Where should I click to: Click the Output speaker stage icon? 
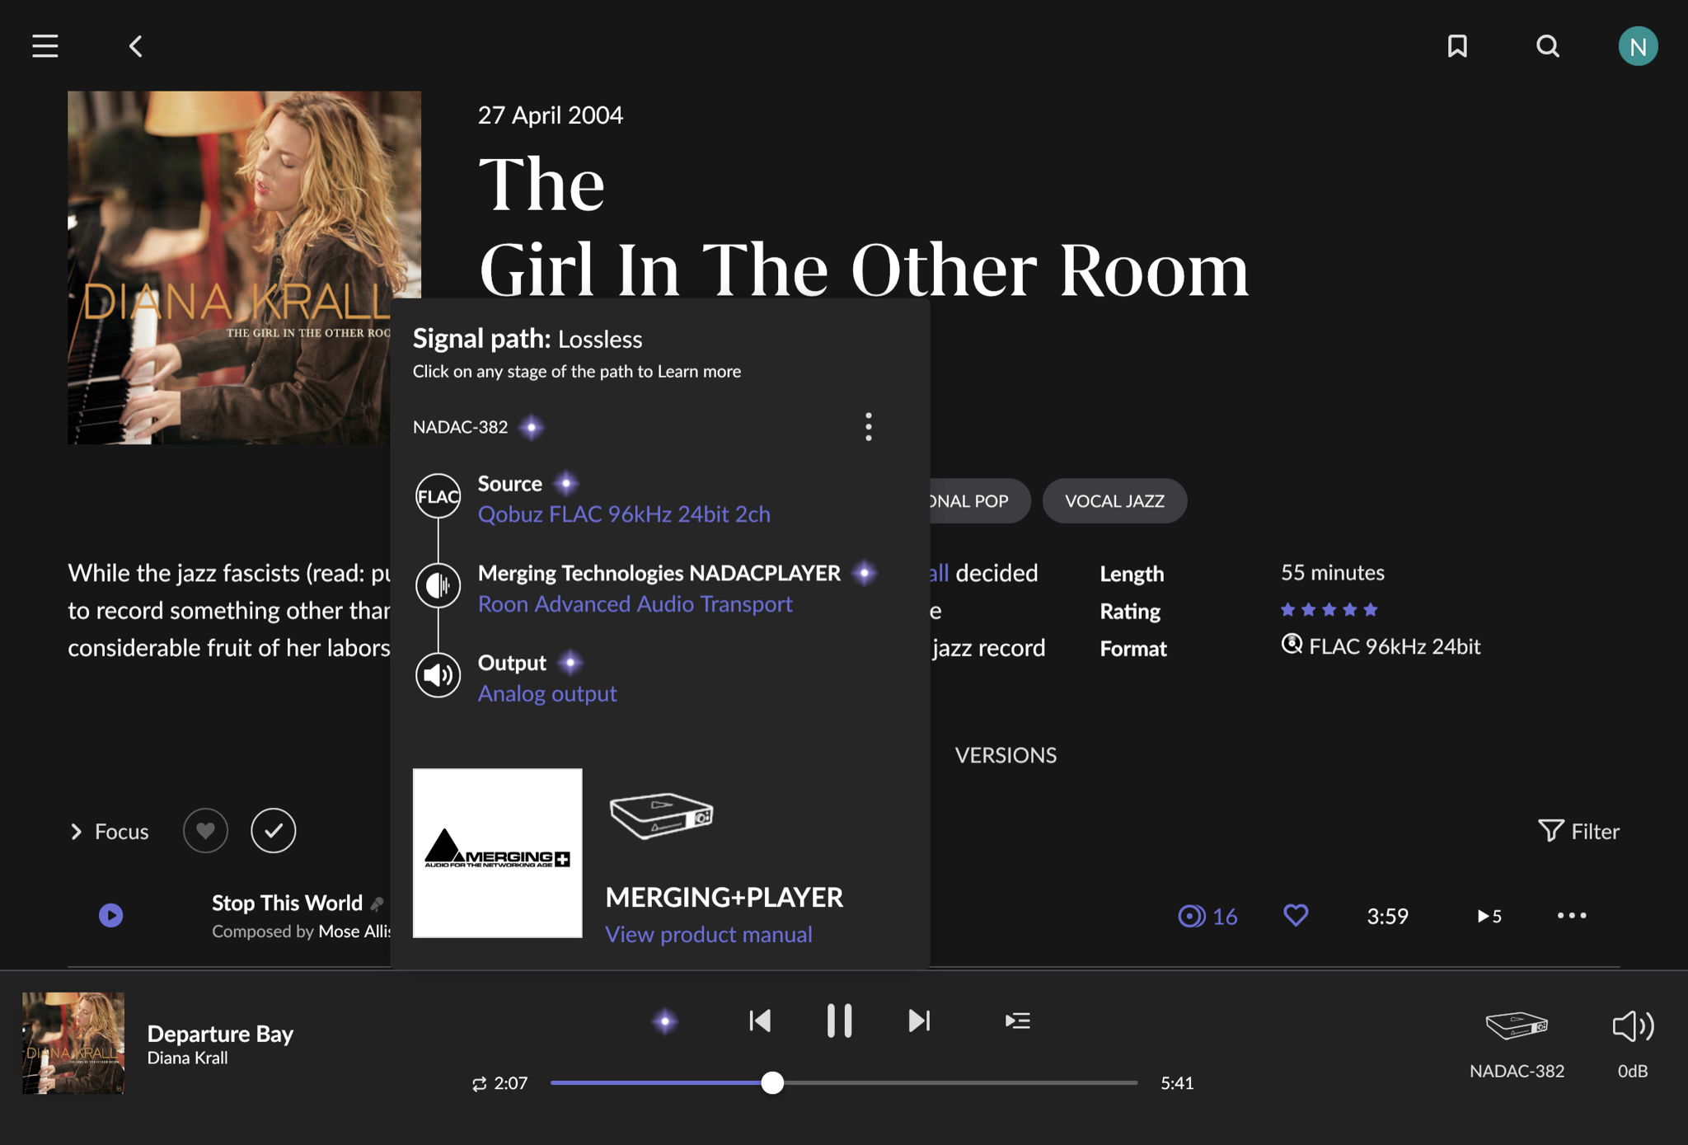[x=438, y=675]
